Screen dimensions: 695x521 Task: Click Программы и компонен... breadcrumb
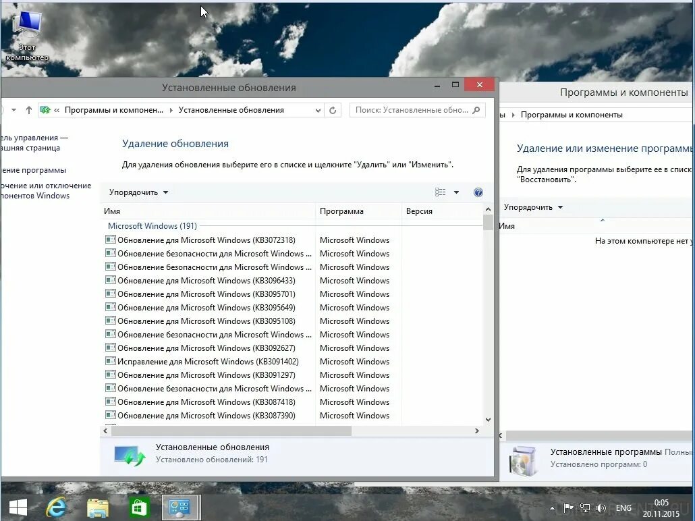(x=114, y=110)
